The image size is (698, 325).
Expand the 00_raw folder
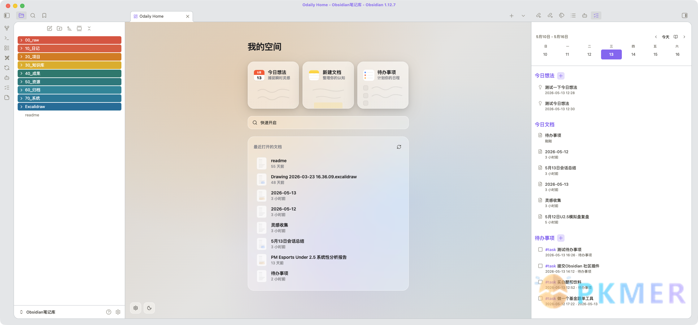[x=69, y=40]
